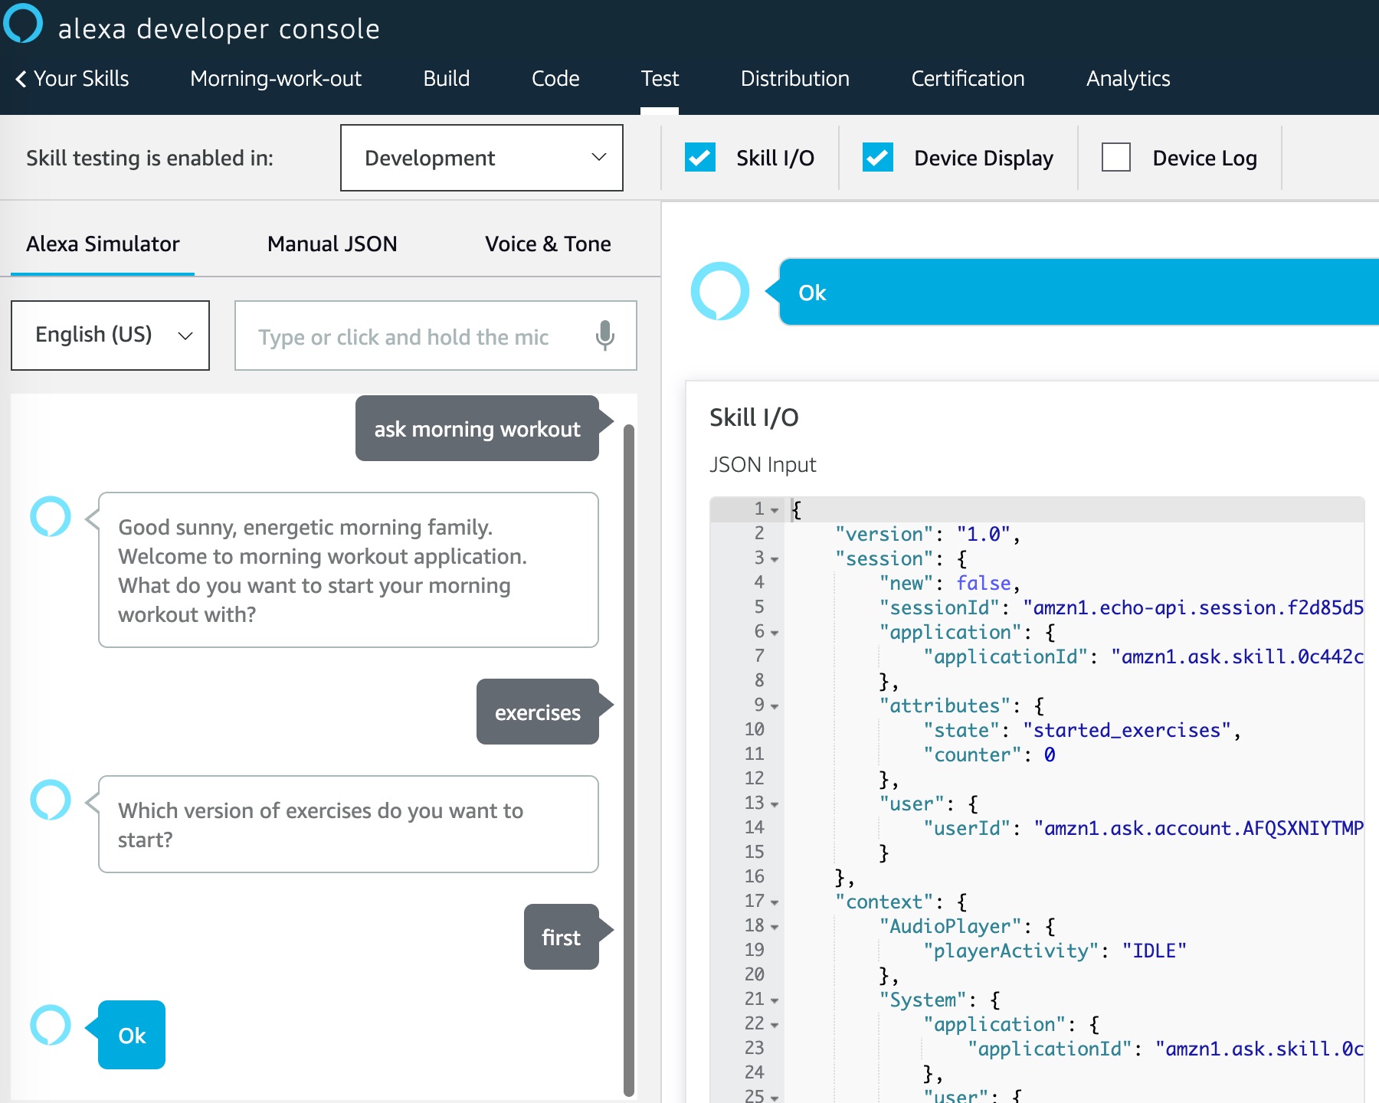Click the back chevron beside Your Skills
The height and width of the screenshot is (1103, 1379).
click(21, 79)
